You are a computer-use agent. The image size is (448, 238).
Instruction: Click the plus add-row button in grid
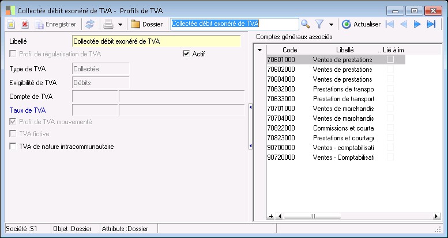(x=271, y=216)
